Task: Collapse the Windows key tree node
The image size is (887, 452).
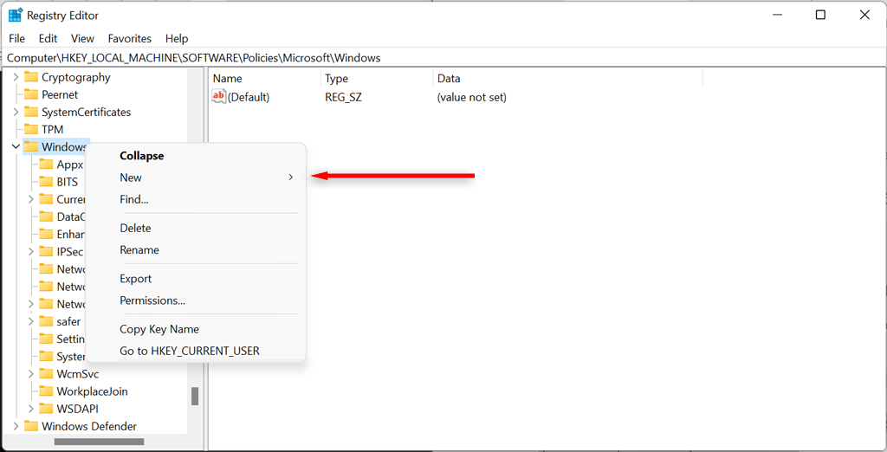Action: coord(16,147)
